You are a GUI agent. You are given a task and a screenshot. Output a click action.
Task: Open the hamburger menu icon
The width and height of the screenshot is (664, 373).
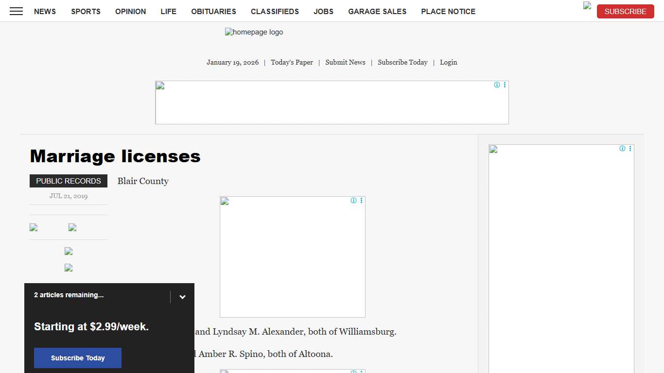pos(16,11)
